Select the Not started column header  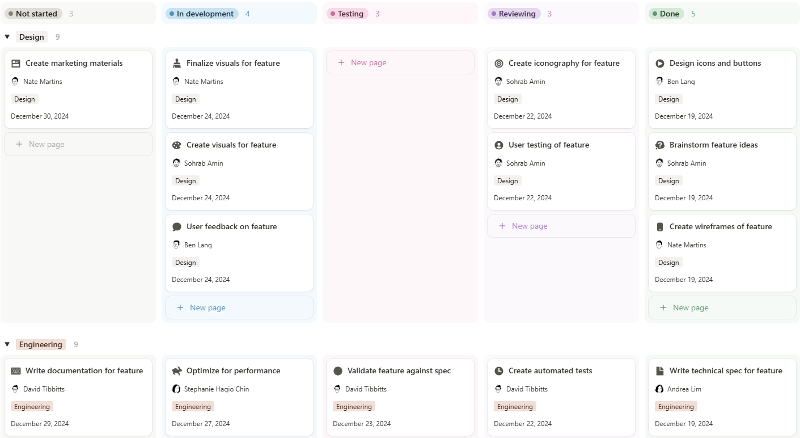(x=33, y=14)
